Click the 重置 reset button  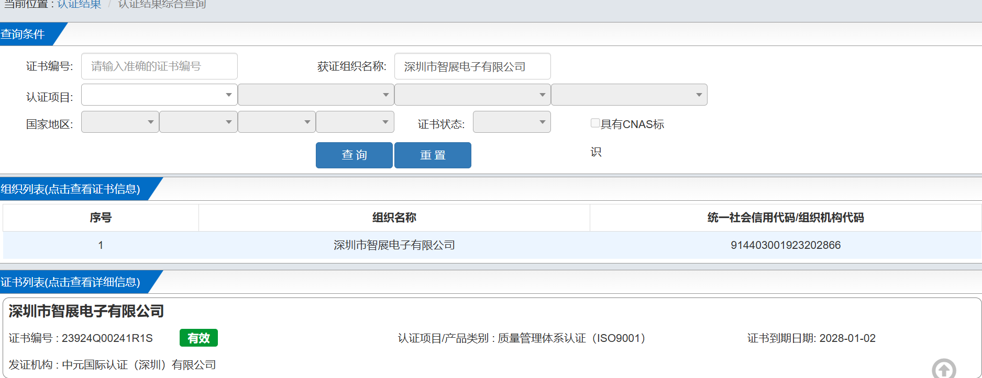[433, 155]
